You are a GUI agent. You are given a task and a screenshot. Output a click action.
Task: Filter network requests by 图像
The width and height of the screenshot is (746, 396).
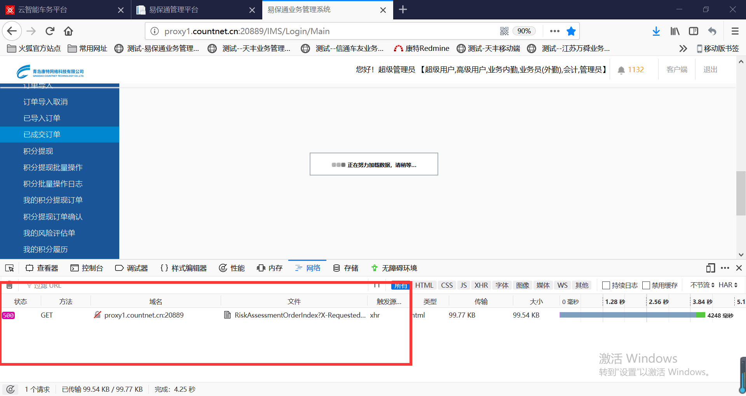click(523, 285)
